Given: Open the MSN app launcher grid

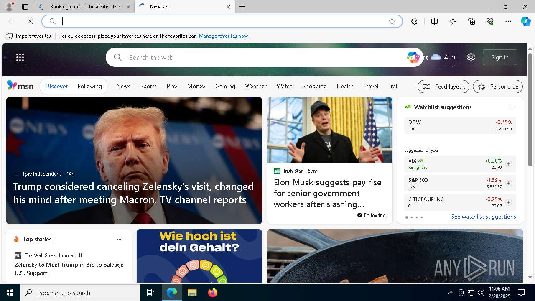Looking at the screenshot, I should (20, 57).
